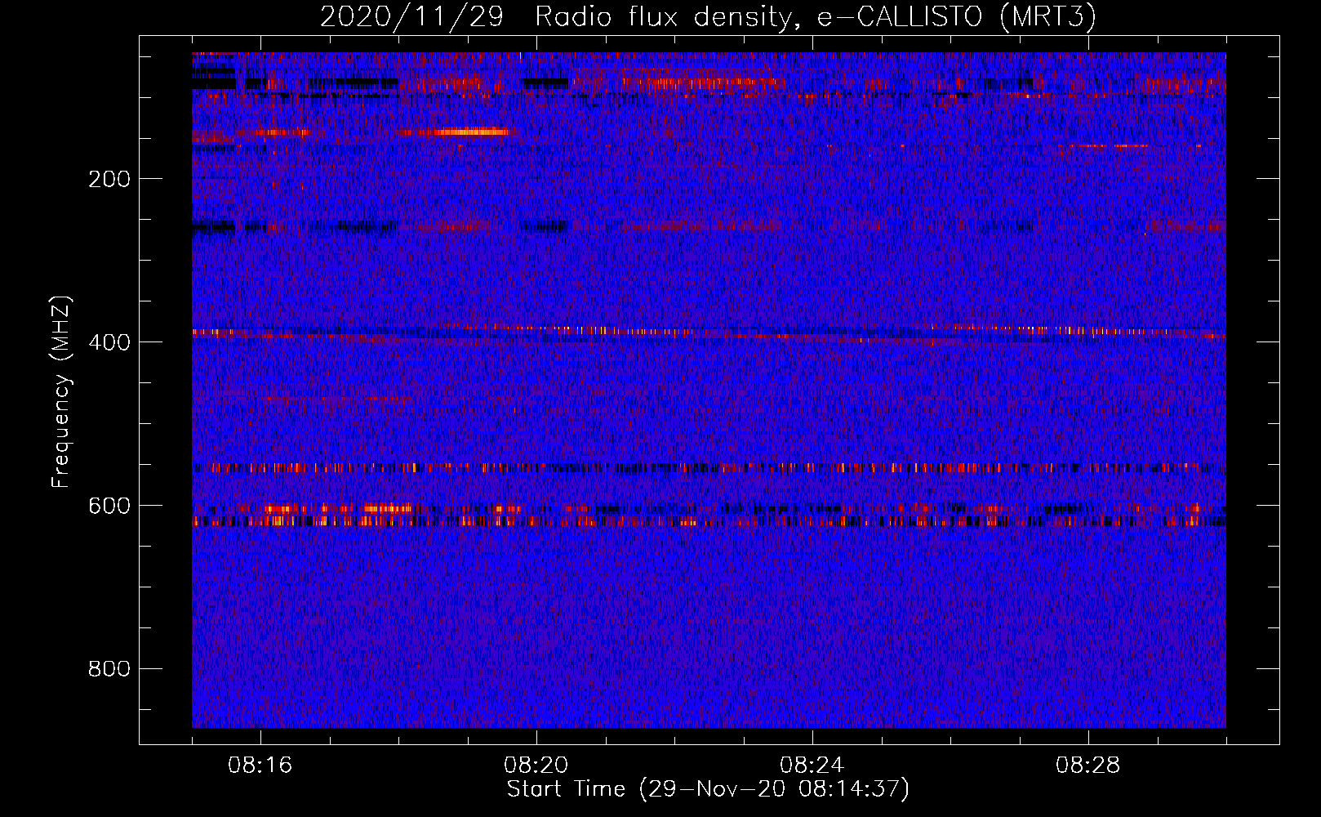Click the 08:20 time tick label

536,766
